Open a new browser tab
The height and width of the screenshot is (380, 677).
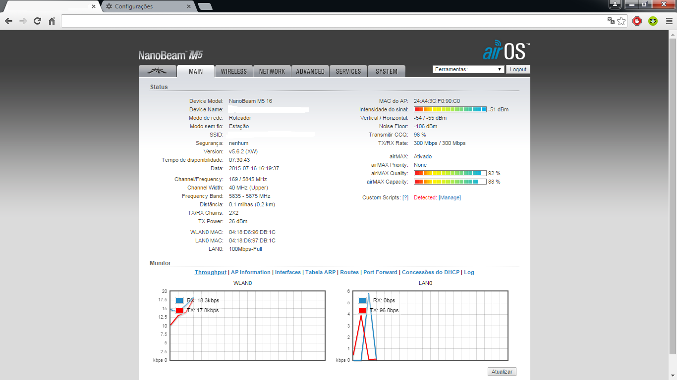click(205, 6)
